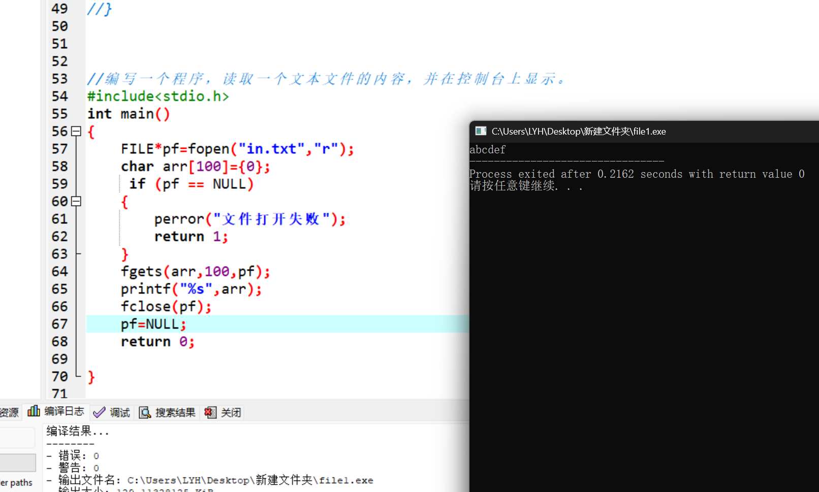The image size is (819, 492).
Task: Collapse the code fold marker on line 60
Action: pyautogui.click(x=76, y=202)
